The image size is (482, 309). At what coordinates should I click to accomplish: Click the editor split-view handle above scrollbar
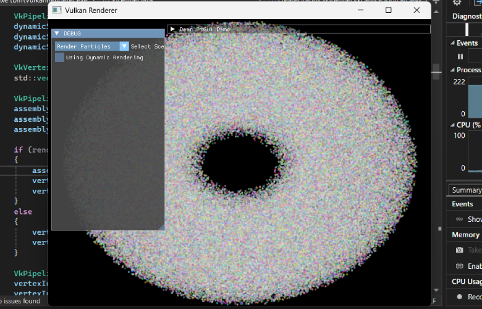(x=436, y=2)
